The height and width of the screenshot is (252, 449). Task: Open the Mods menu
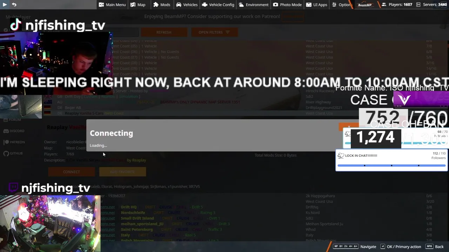click(162, 5)
